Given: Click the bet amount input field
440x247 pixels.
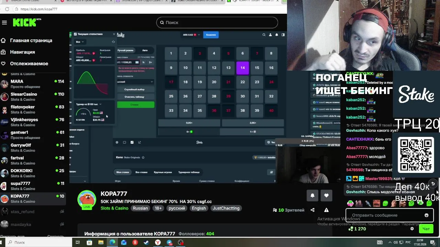Looking at the screenshot, I should click(x=128, y=62).
